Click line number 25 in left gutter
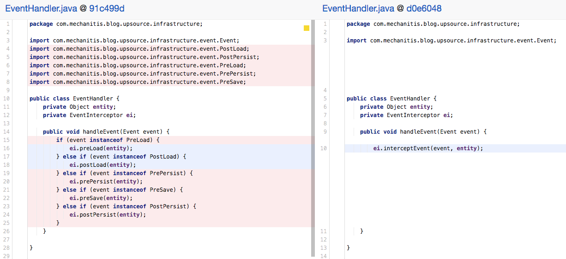Image resolution: width=566 pixels, height=259 pixels. 7,223
